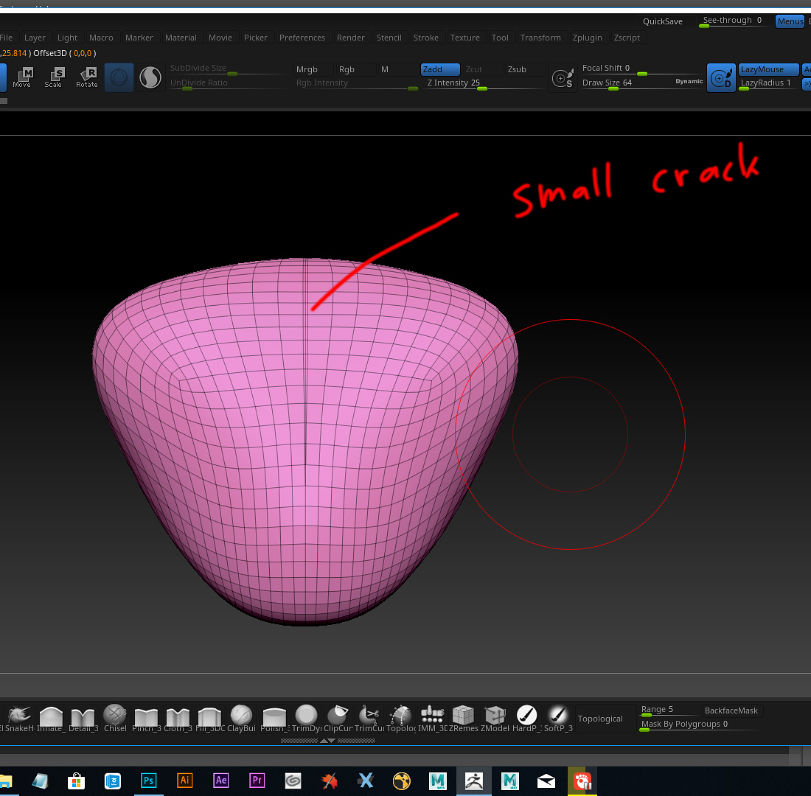Viewport: 811px width, 796px height.
Task: Click the QuickSave button
Action: point(663,21)
